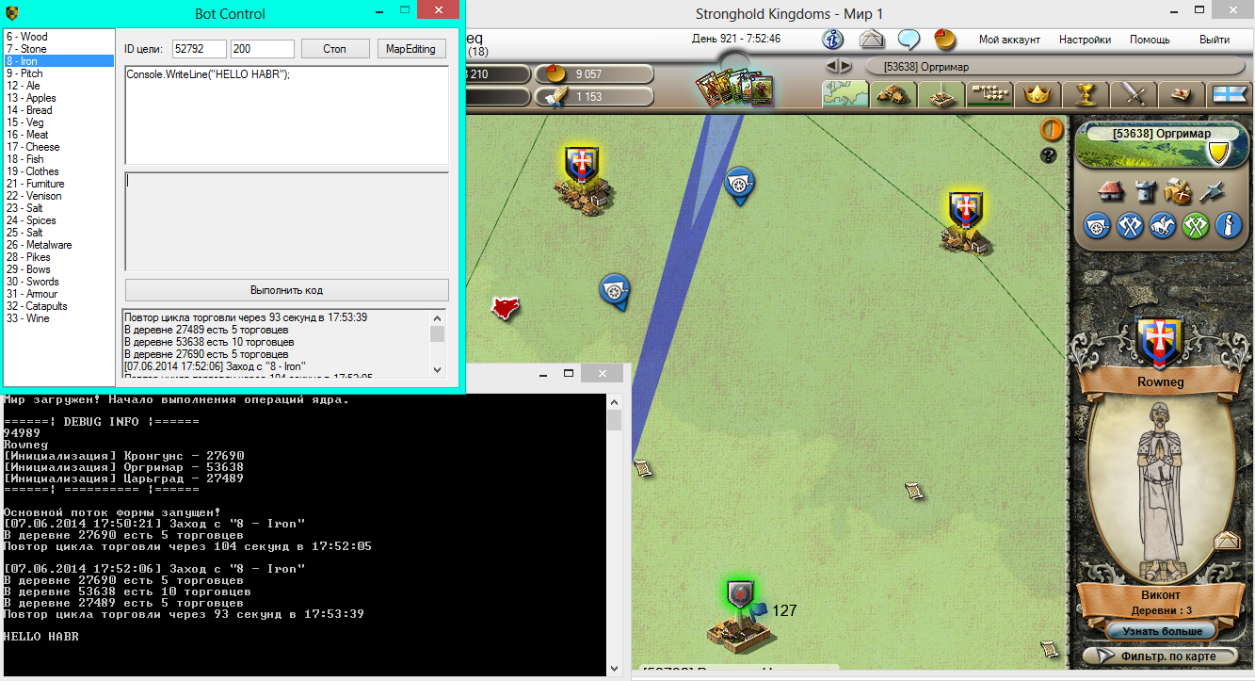The image size is (1255, 681).
Task: Click the Фильтр. по карте button
Action: coord(1160,656)
